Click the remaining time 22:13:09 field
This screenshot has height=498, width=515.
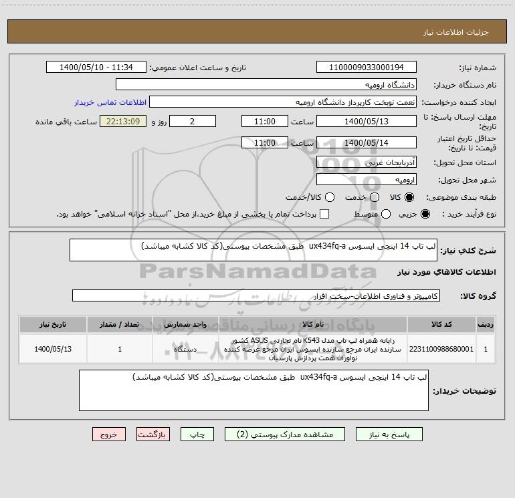click(123, 121)
